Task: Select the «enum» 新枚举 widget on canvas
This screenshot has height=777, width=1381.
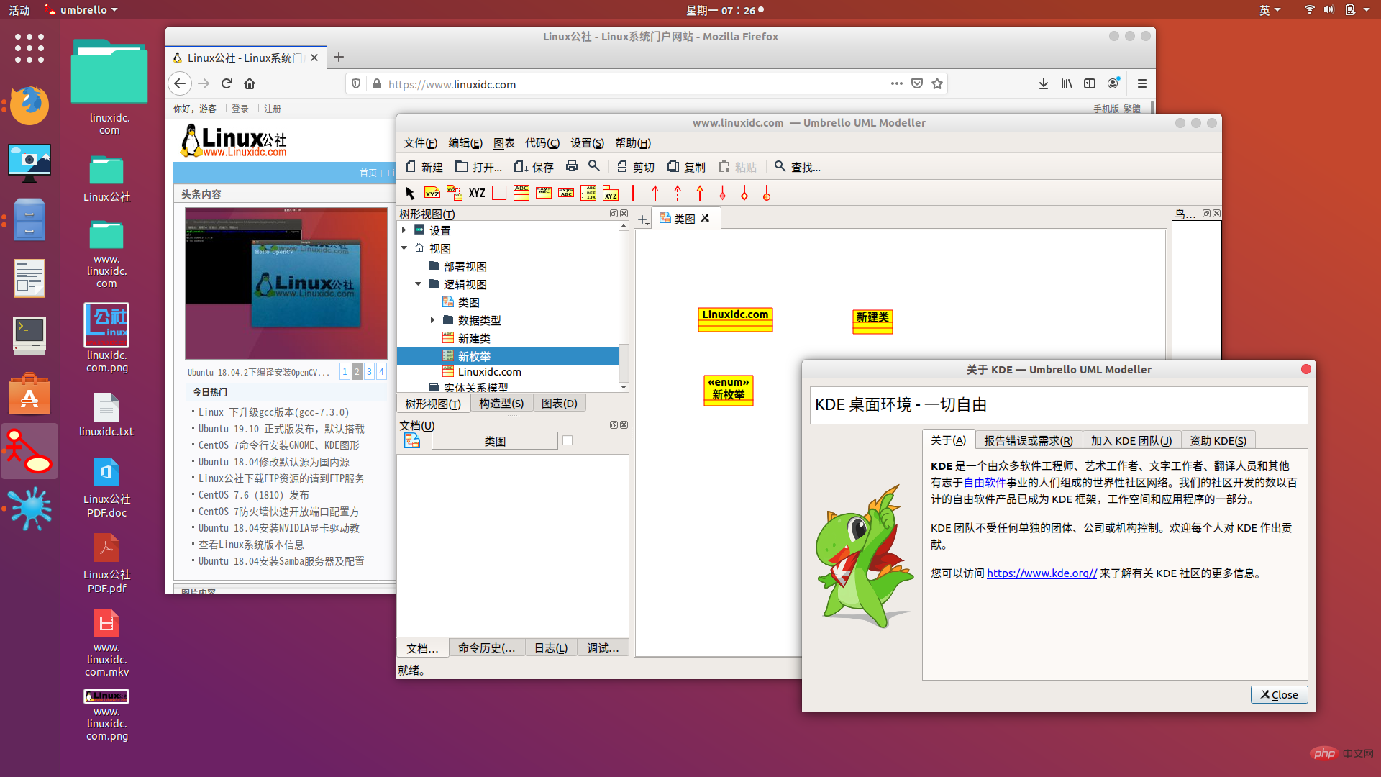Action: click(x=729, y=391)
